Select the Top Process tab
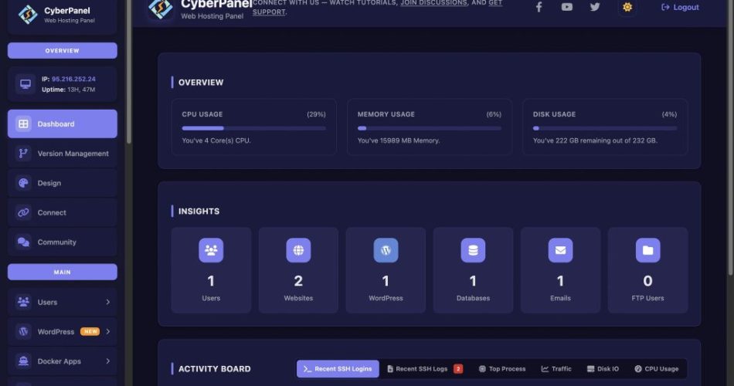 pyautogui.click(x=502, y=369)
